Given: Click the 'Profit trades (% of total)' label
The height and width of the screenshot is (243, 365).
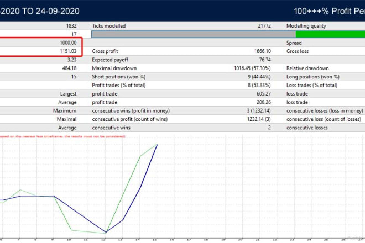Looking at the screenshot, I should (x=119, y=86).
